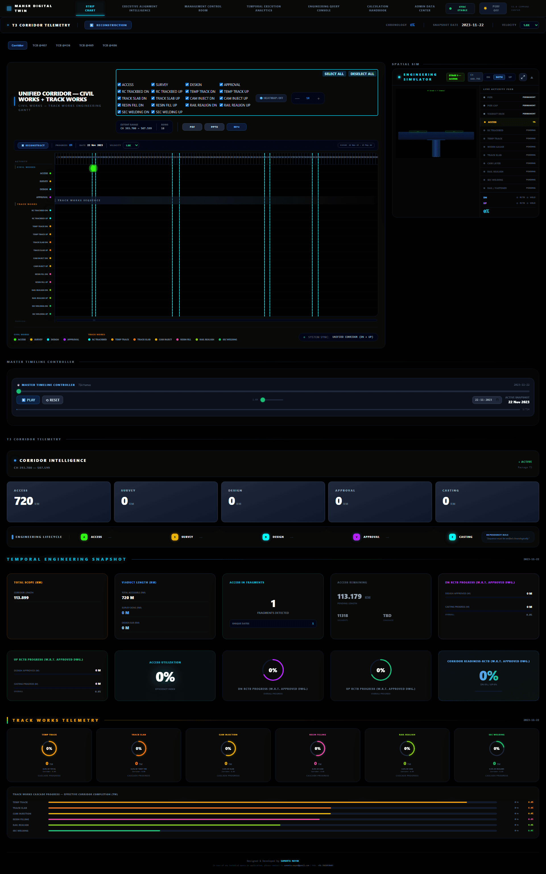
Task: Click the Resin Filling 0% ring gauge
Action: (x=318, y=748)
